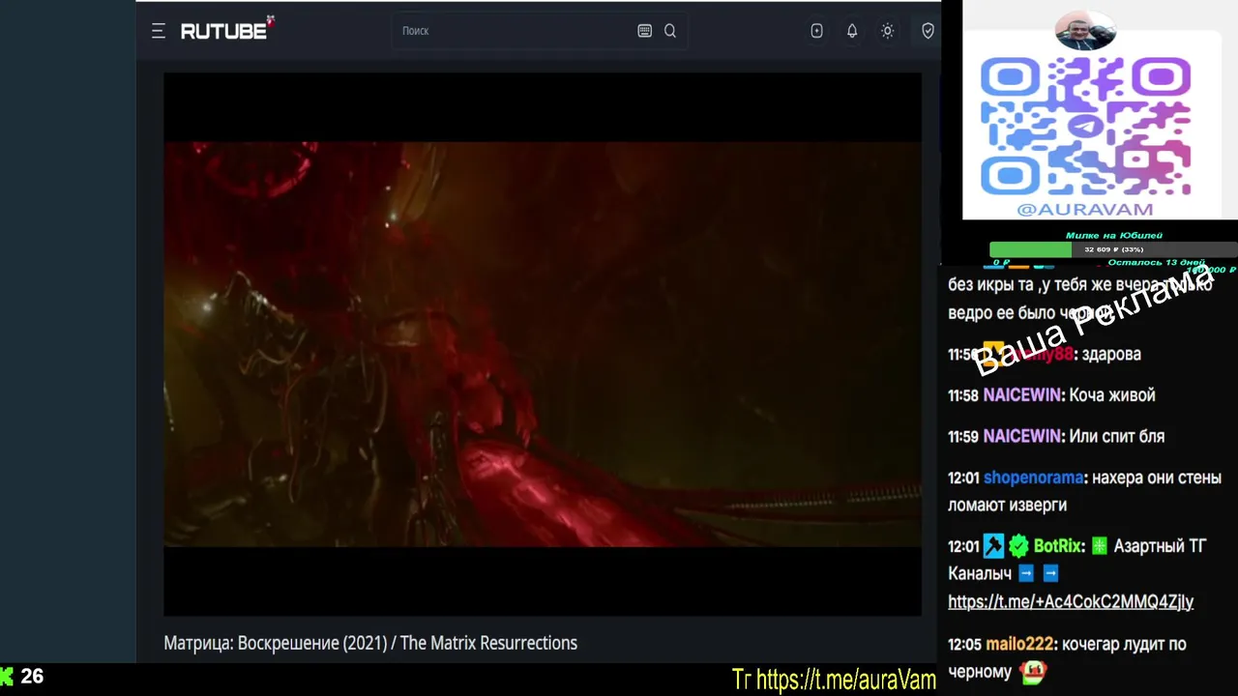This screenshot has width=1238, height=696.
Task: Click the Matrix Resurrections video player
Action: point(543,344)
